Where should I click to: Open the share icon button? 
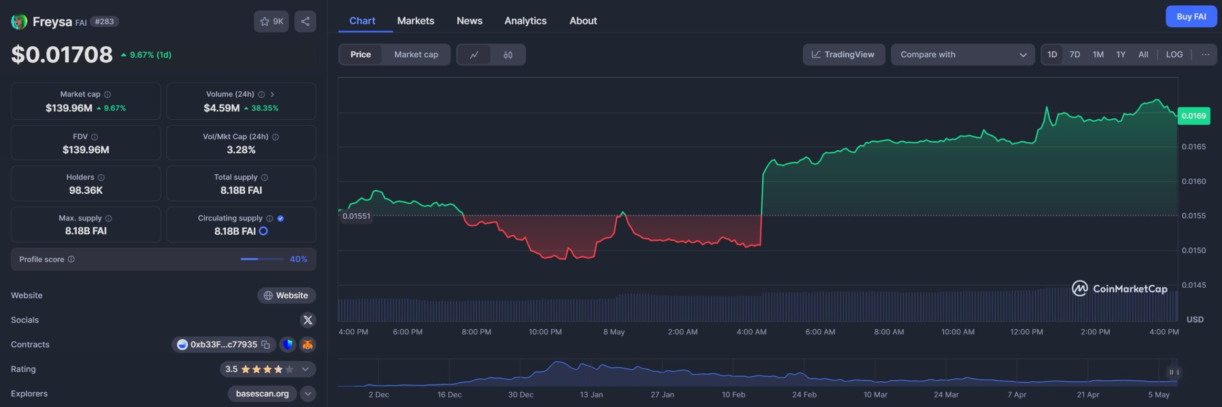tap(305, 21)
